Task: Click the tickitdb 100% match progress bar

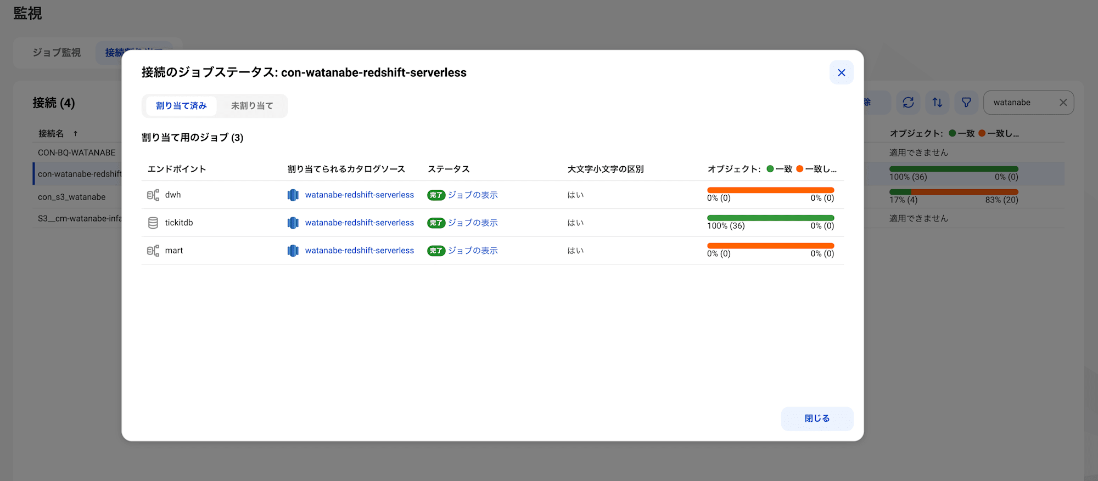Action: click(771, 218)
